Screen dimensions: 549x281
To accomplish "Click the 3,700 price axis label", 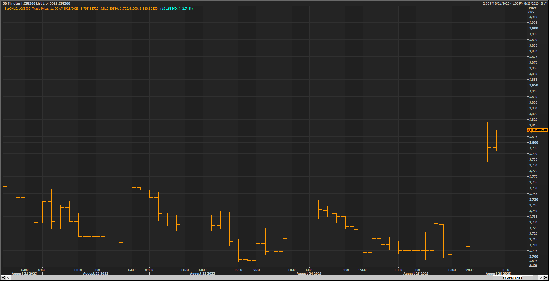I will point(534,256).
